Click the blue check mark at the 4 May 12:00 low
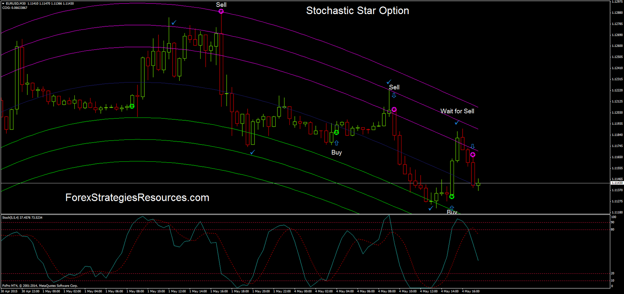The image size is (624, 294). coord(431,208)
